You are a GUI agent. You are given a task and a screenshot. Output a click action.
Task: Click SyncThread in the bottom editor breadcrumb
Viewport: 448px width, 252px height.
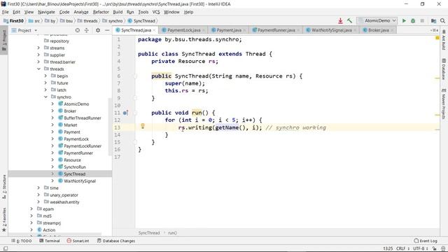[x=149, y=233]
